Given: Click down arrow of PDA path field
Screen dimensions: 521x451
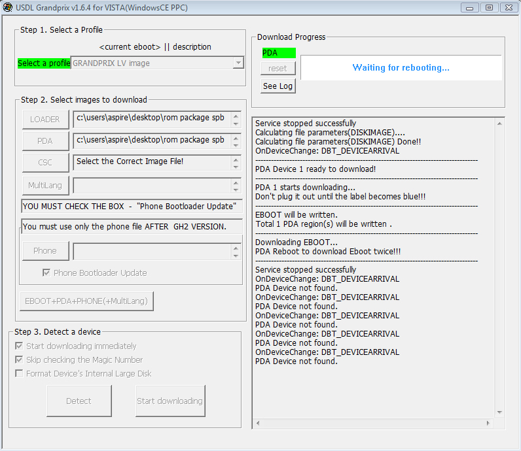Looking at the screenshot, I should click(236, 145).
